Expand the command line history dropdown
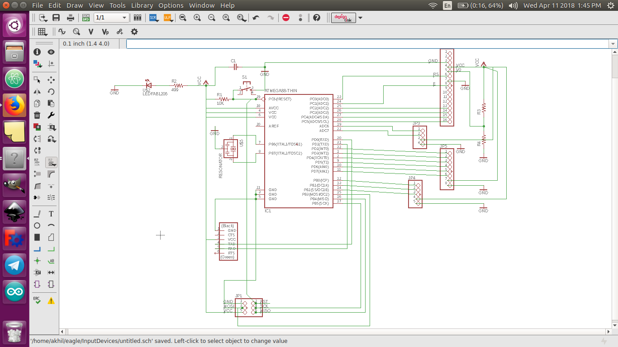Image resolution: width=618 pixels, height=347 pixels. click(613, 44)
